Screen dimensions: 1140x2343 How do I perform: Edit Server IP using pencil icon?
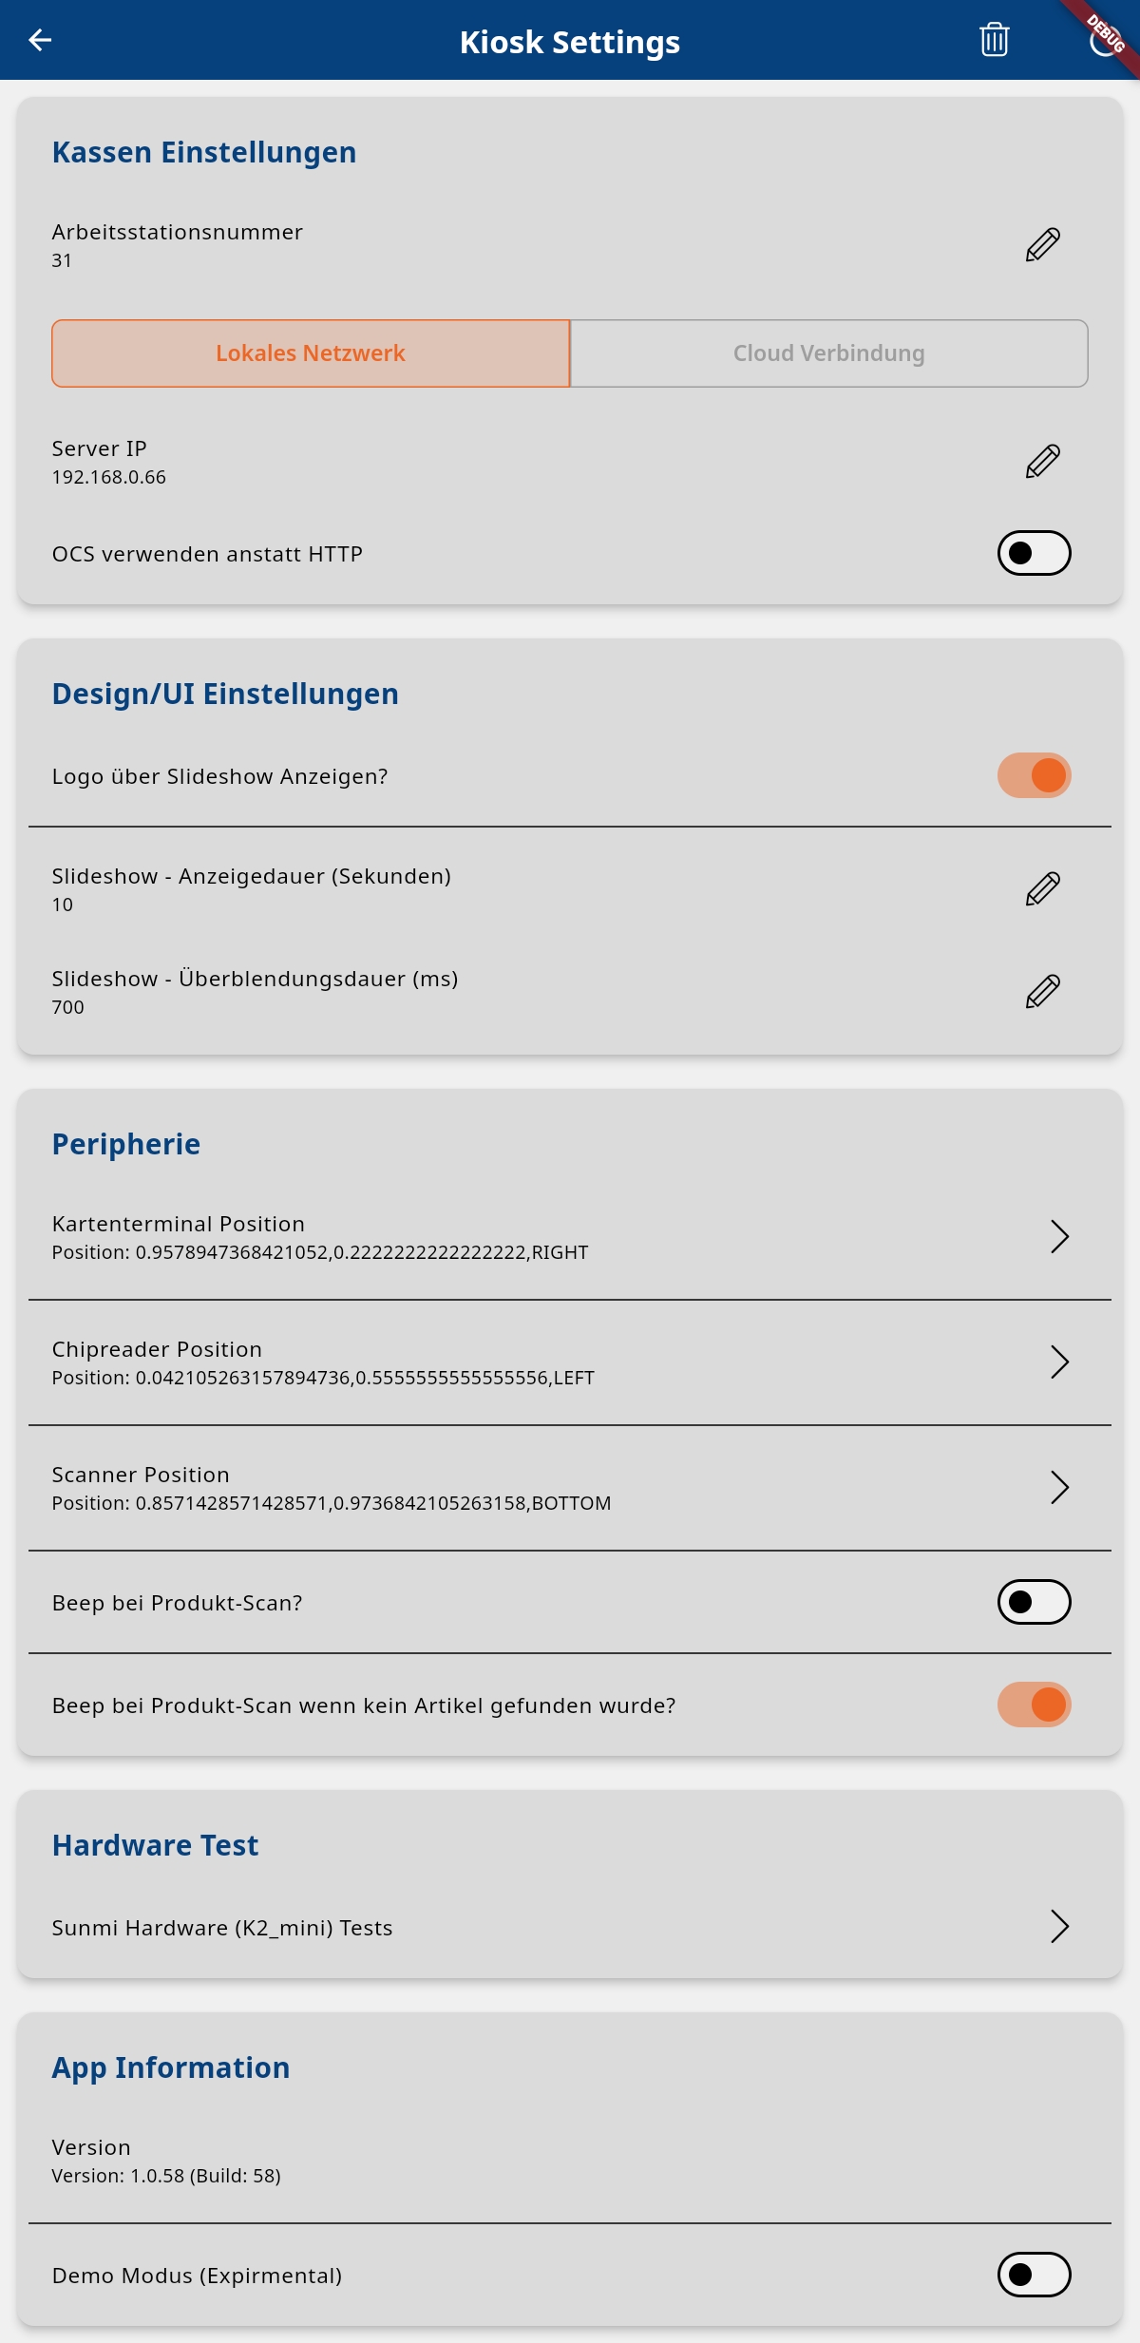1042,462
